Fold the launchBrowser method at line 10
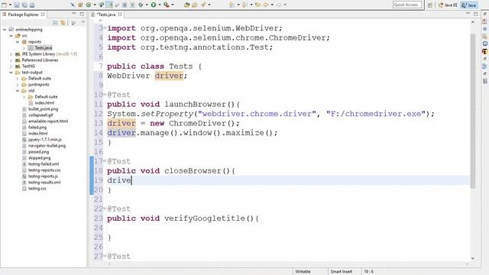 [x=105, y=94]
